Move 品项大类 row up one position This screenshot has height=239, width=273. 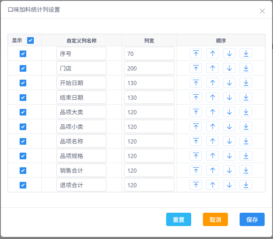click(212, 112)
